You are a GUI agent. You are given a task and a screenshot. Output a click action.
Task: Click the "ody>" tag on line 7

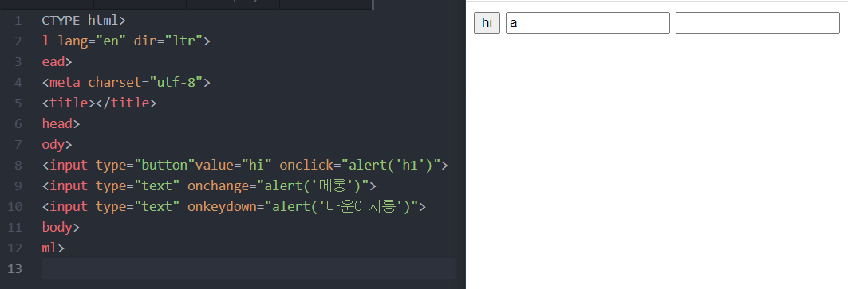pos(57,144)
